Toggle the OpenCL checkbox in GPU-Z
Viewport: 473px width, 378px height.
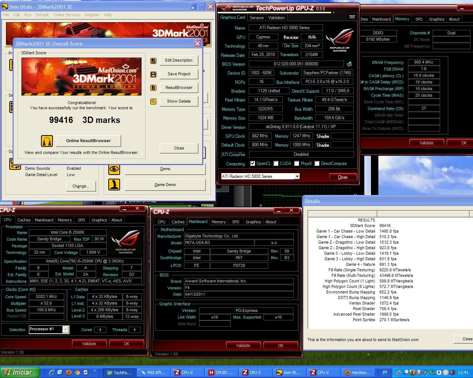pos(252,164)
